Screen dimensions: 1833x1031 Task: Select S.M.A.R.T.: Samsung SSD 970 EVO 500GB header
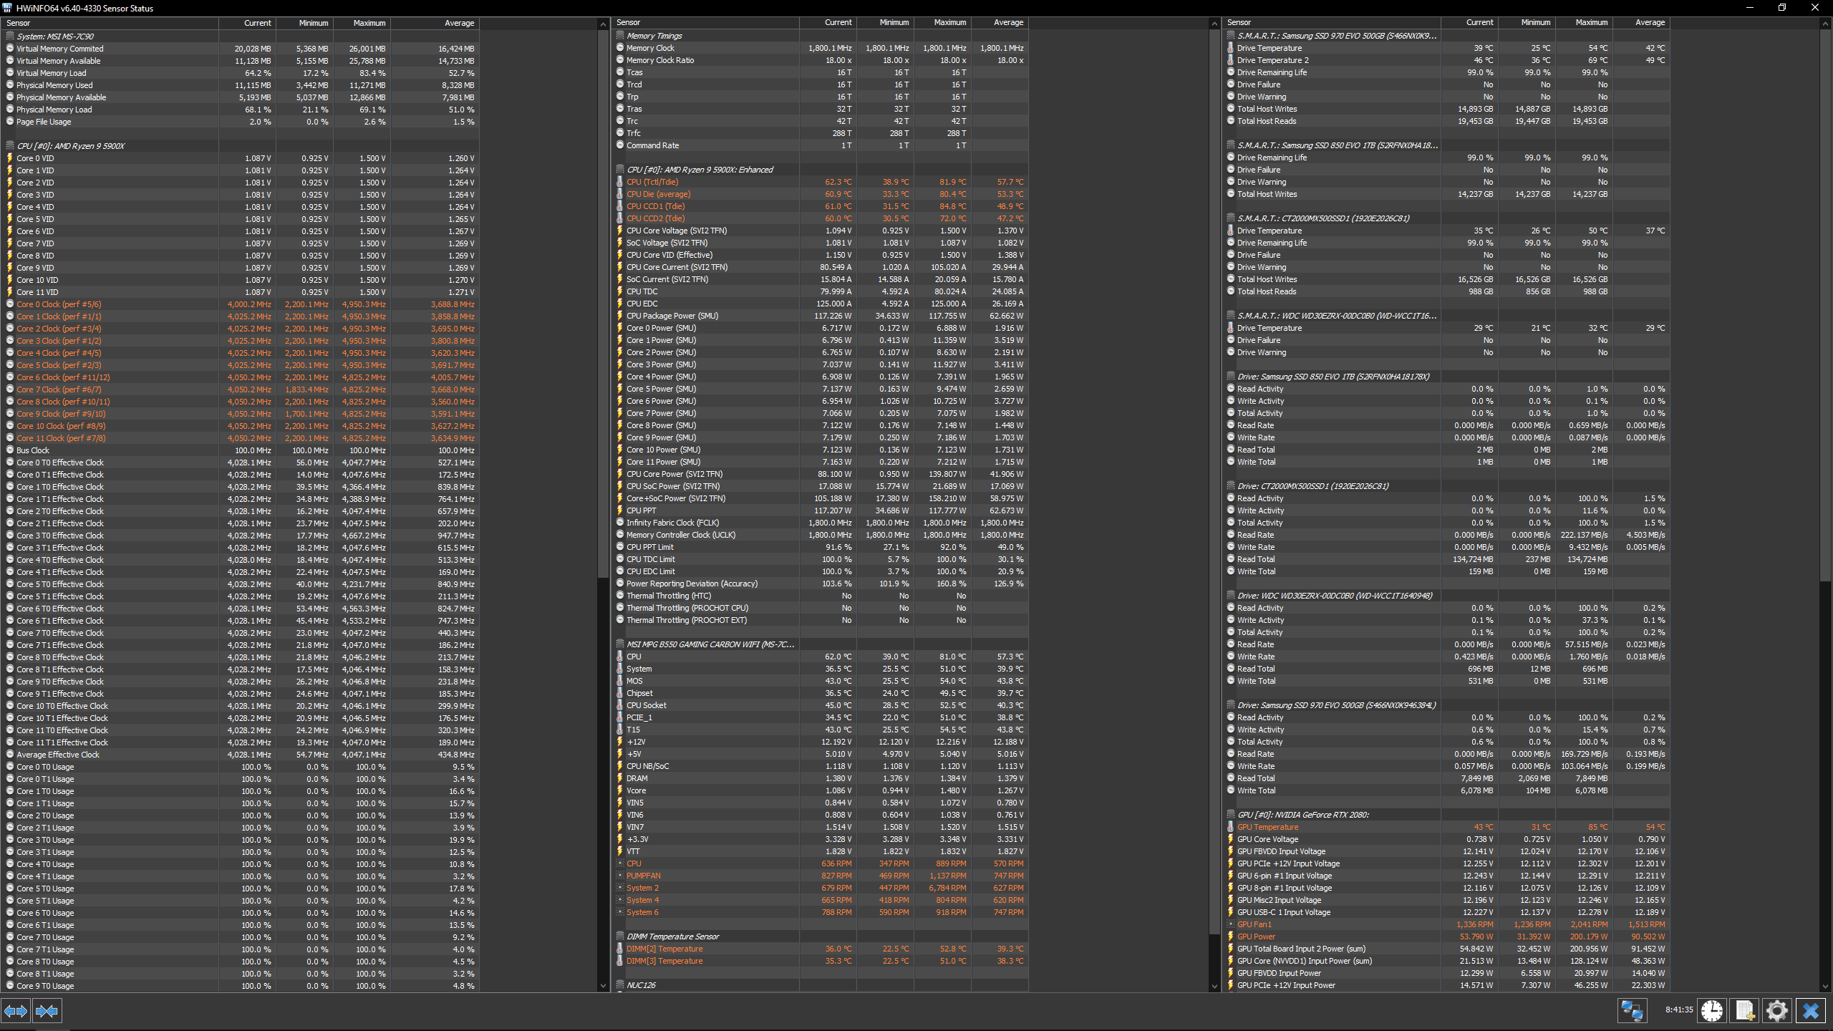(x=1446, y=36)
